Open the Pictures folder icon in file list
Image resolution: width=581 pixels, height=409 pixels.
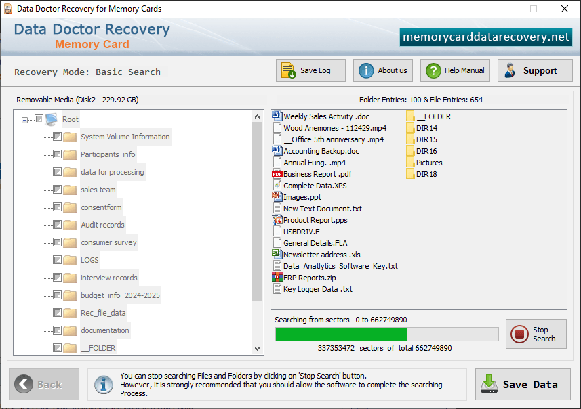click(x=410, y=162)
